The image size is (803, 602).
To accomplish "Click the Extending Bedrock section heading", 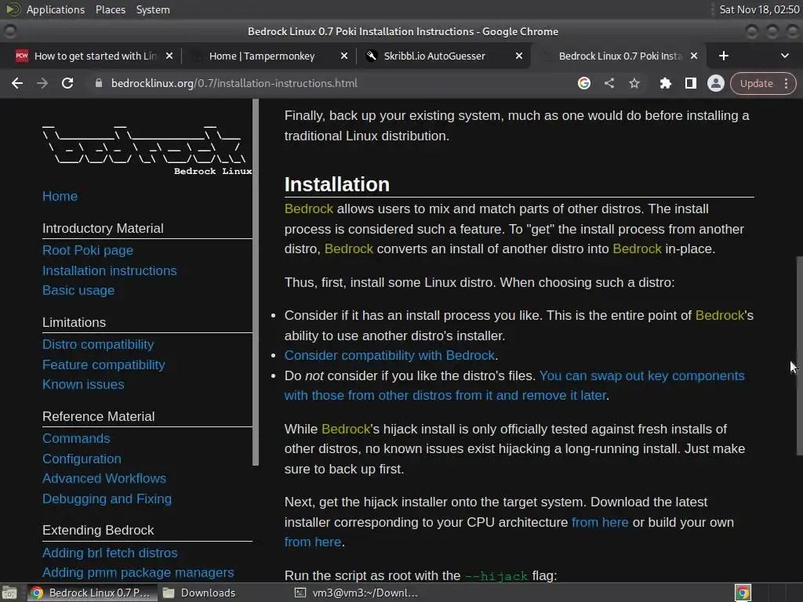I will 98,531.
